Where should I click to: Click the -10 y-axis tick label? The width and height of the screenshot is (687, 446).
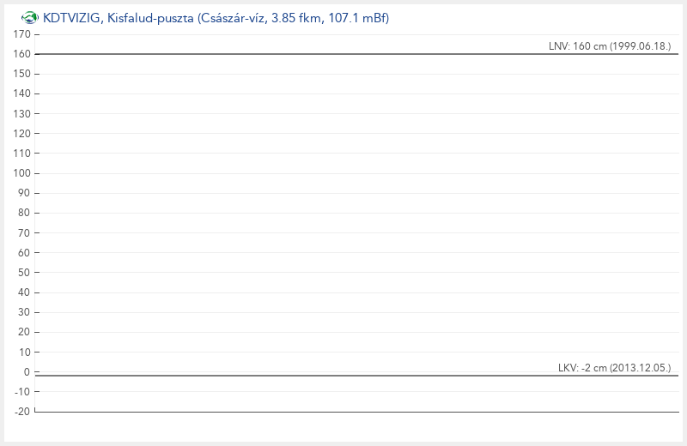pyautogui.click(x=22, y=392)
